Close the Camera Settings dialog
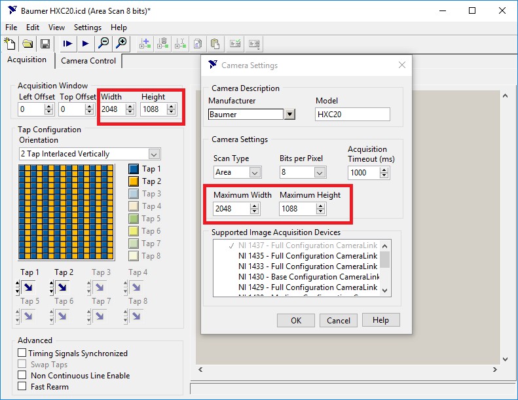Viewport: 518px width, 400px height. click(401, 65)
